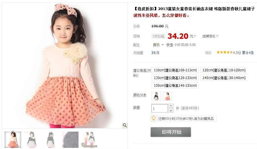
Task: View the second thumbnail with black dress
Action: [32, 140]
